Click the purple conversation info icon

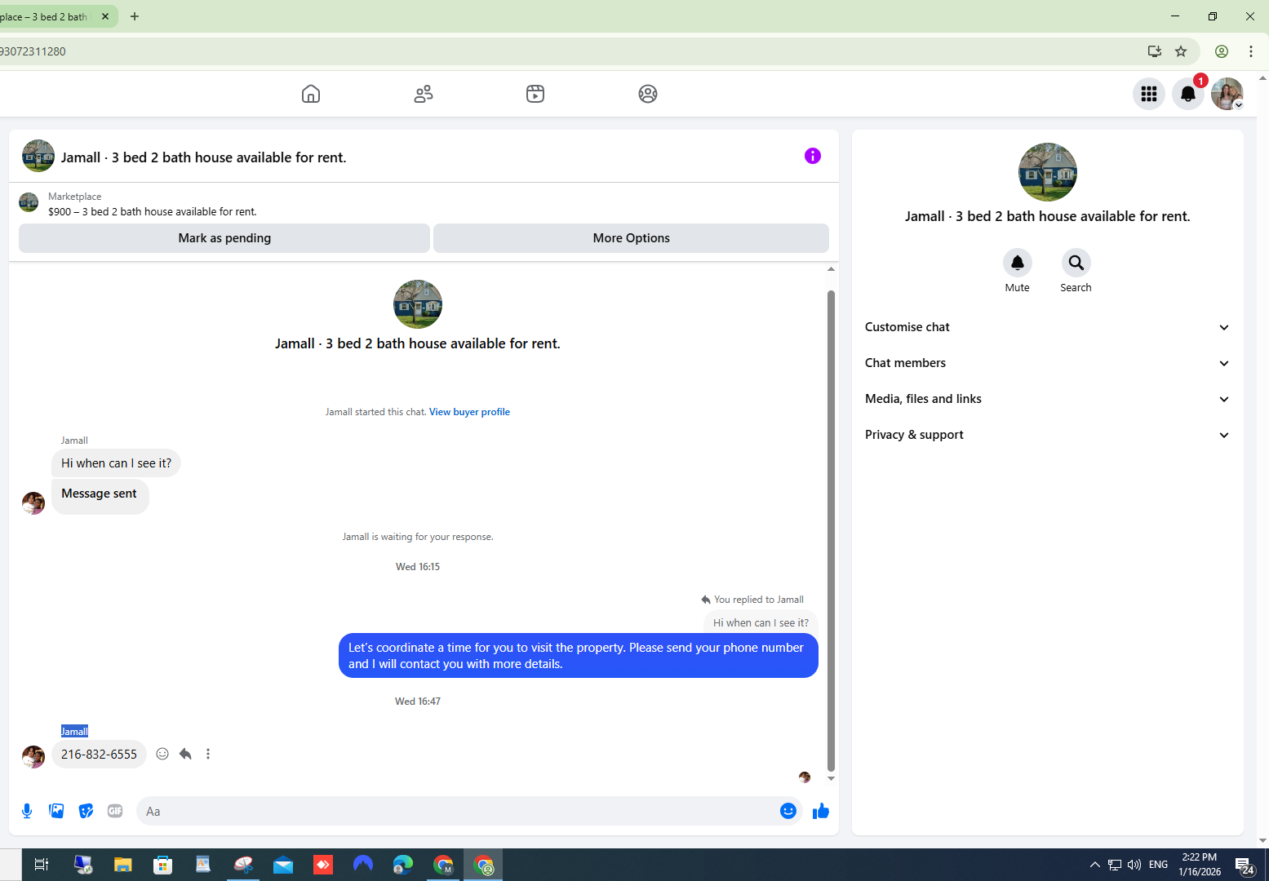click(812, 156)
